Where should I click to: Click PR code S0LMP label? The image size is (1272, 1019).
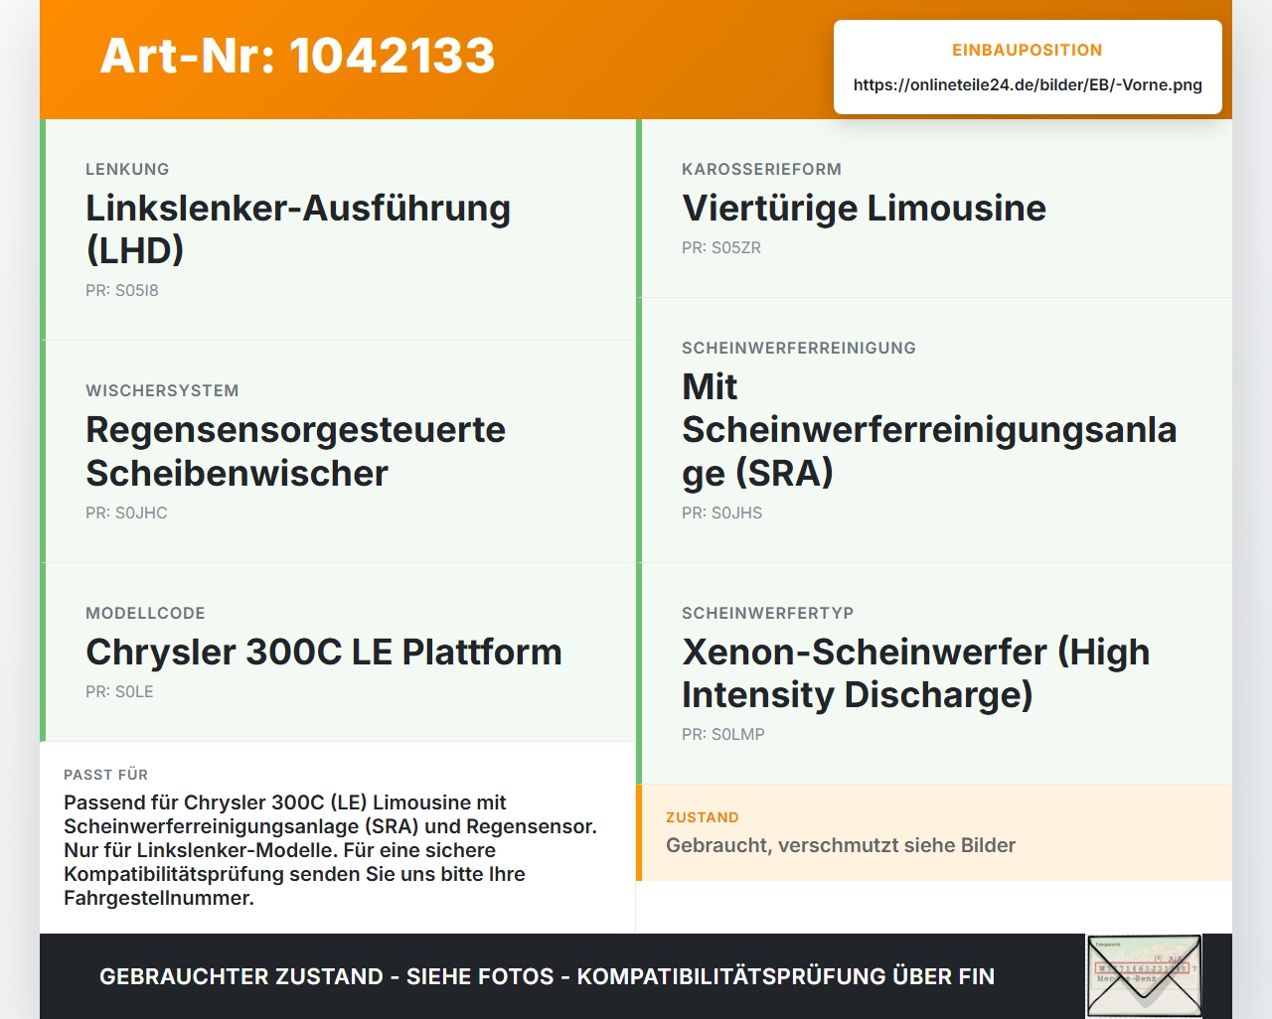pos(723,735)
